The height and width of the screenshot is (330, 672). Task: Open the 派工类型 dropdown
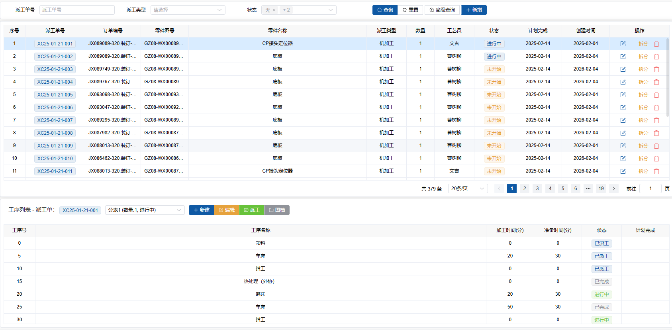(x=188, y=10)
